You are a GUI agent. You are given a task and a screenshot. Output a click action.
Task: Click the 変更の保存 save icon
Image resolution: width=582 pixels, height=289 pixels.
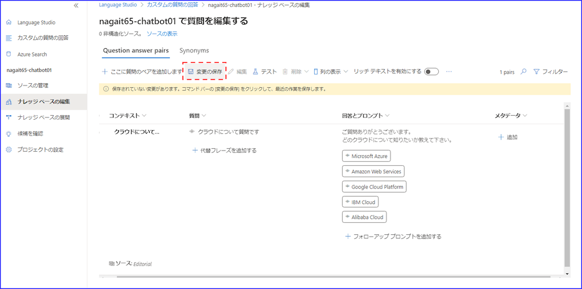[x=191, y=72]
